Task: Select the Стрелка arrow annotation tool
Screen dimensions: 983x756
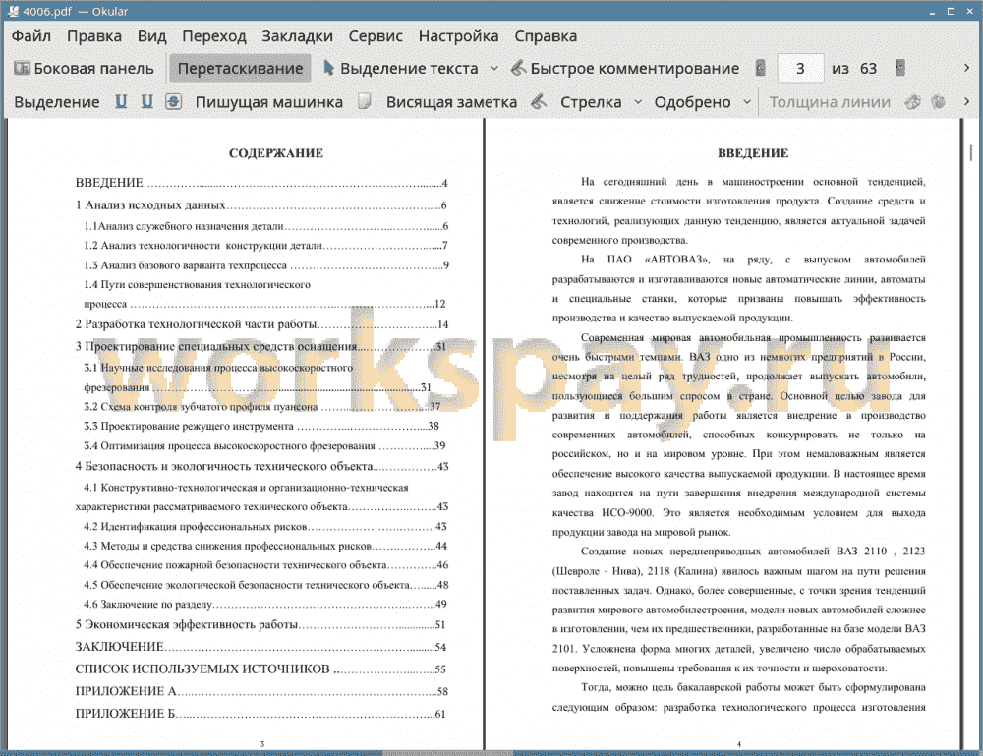Action: pos(591,102)
